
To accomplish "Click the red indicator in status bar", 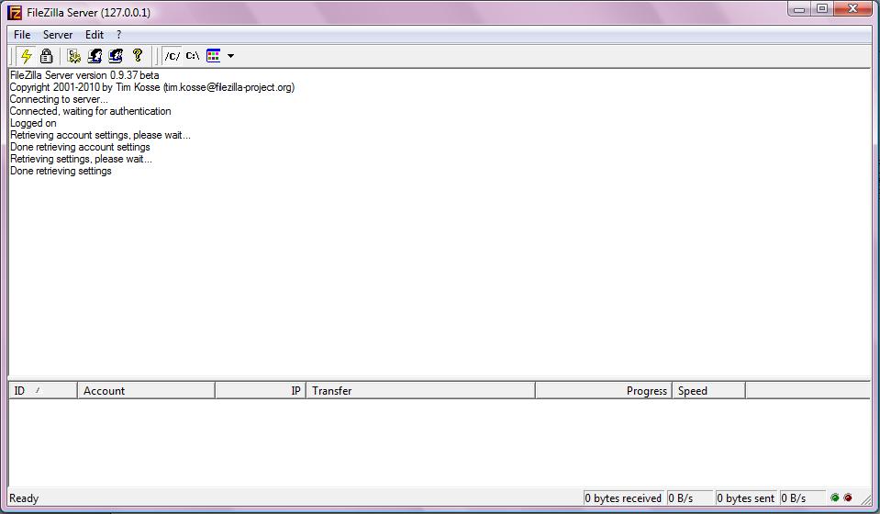I will click(x=848, y=498).
